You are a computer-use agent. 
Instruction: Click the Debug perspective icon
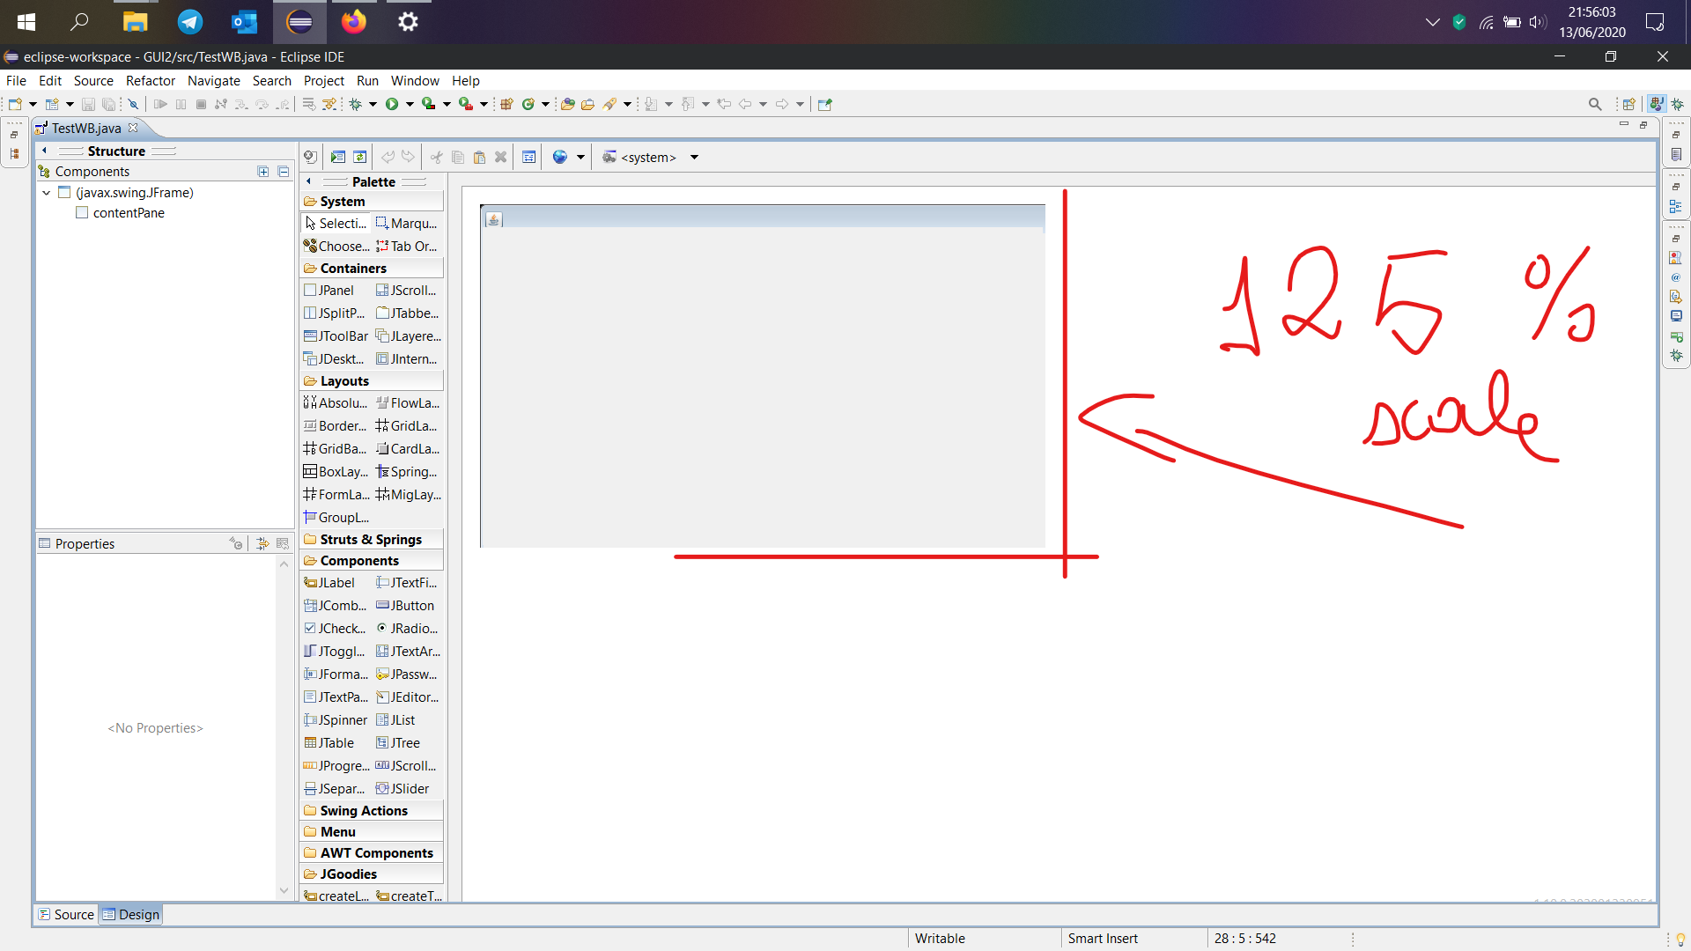pos(1678,104)
